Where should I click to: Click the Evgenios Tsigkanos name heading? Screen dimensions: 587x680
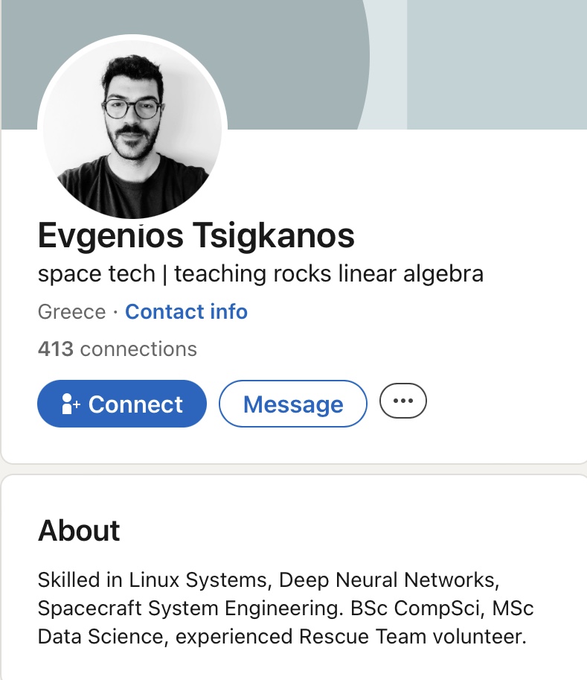[196, 235]
